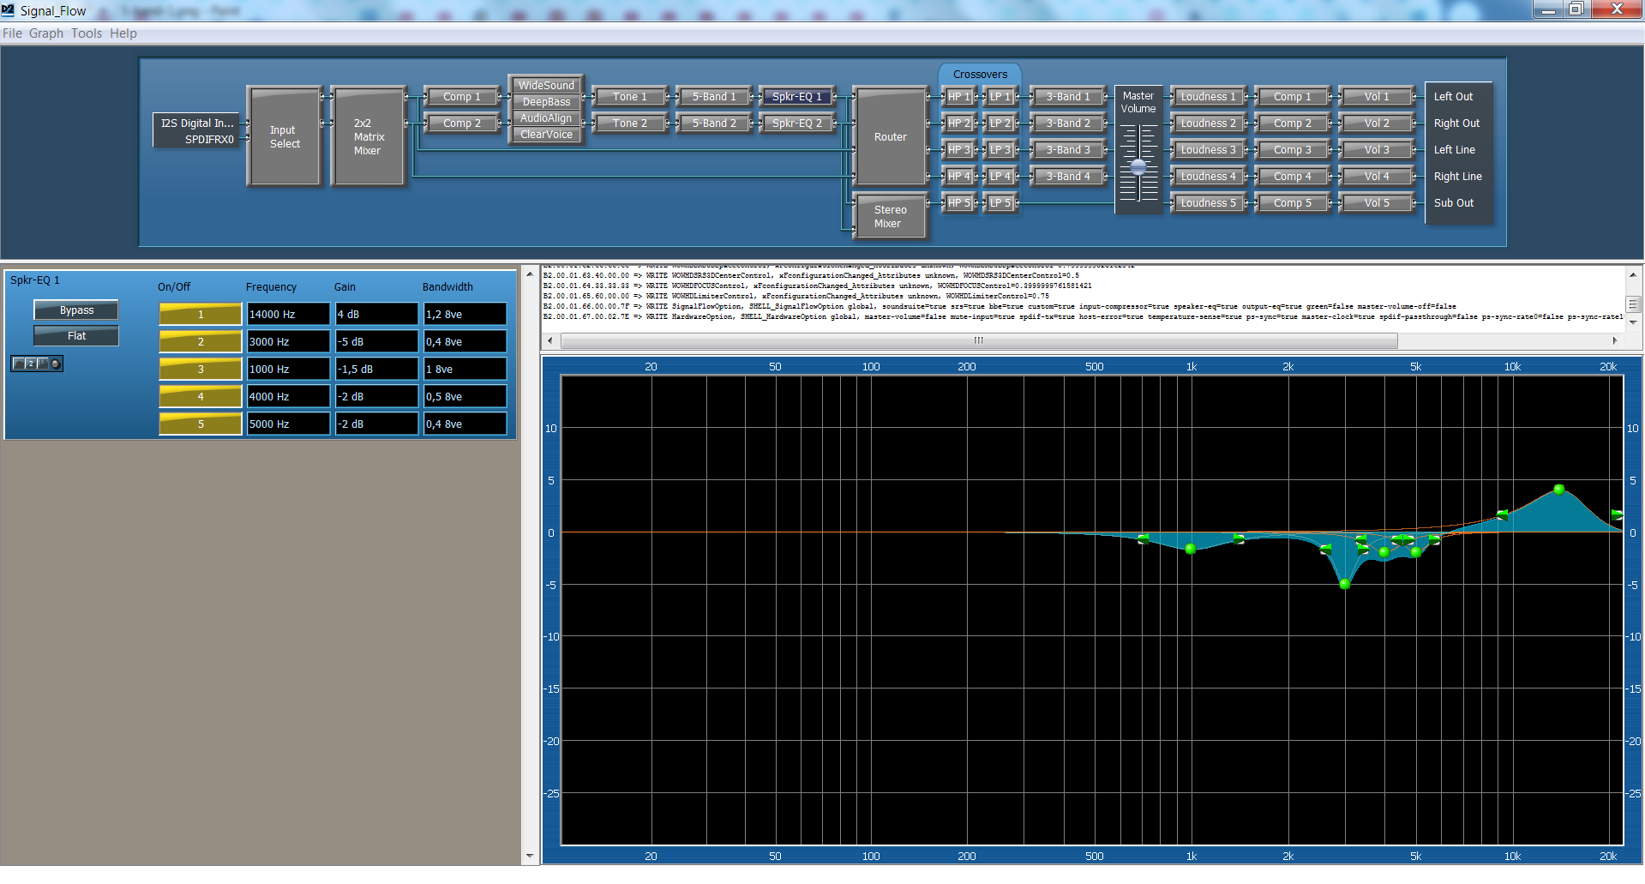Click the round knob icon under Flat
The image size is (1645, 884).
point(56,364)
